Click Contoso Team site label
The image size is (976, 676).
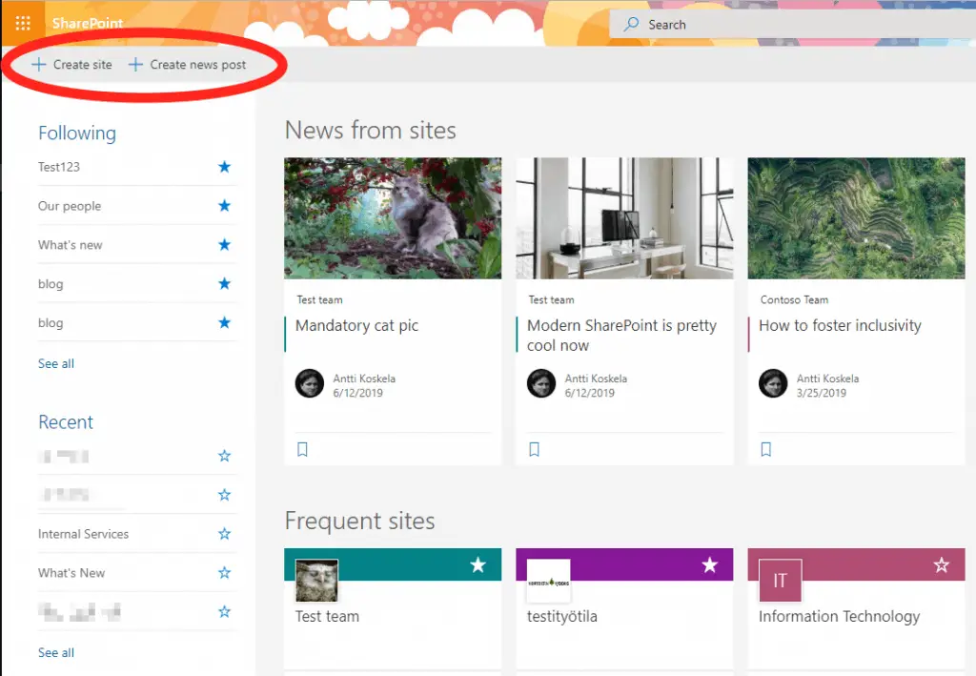coord(794,300)
